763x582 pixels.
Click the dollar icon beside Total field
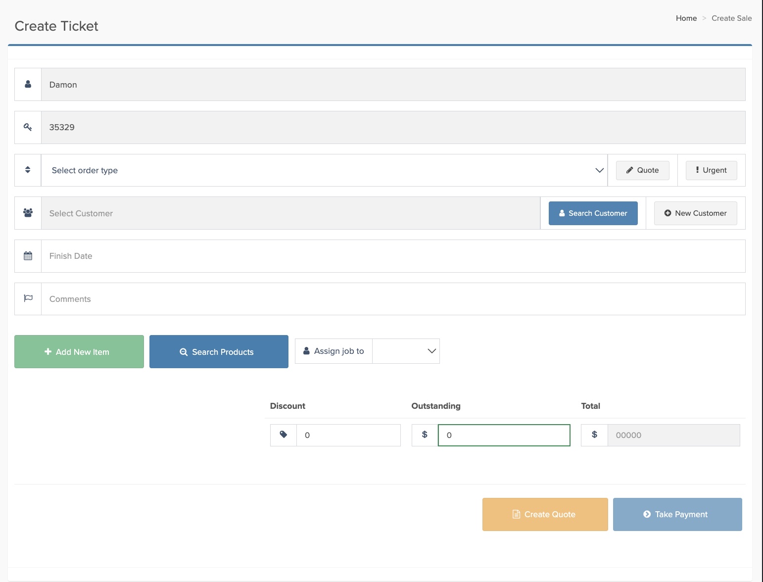(594, 435)
